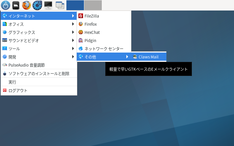
Task: Open the control center gear icon
Action: 37,5
